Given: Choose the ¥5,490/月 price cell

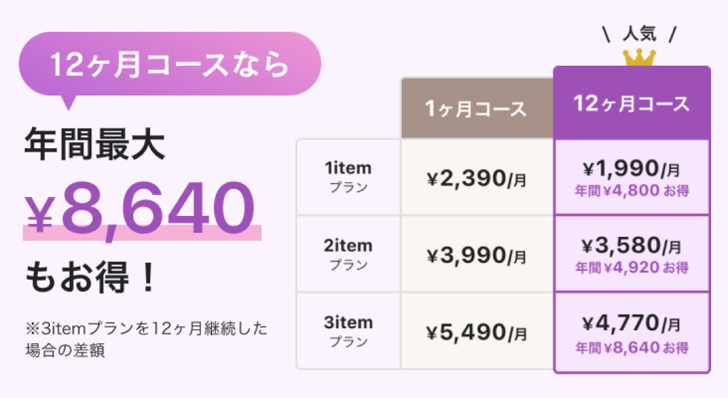Looking at the screenshot, I should (477, 332).
